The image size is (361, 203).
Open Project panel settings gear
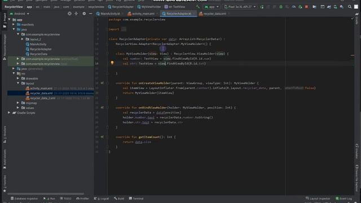(x=84, y=14)
